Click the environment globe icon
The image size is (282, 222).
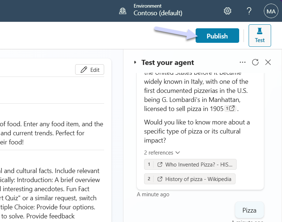pyautogui.click(x=123, y=11)
